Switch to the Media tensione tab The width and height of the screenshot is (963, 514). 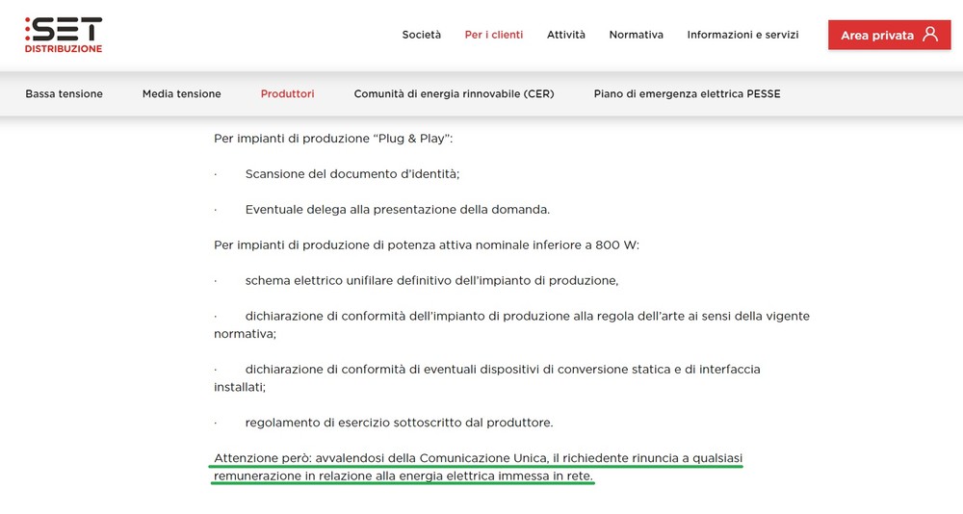pyautogui.click(x=181, y=94)
